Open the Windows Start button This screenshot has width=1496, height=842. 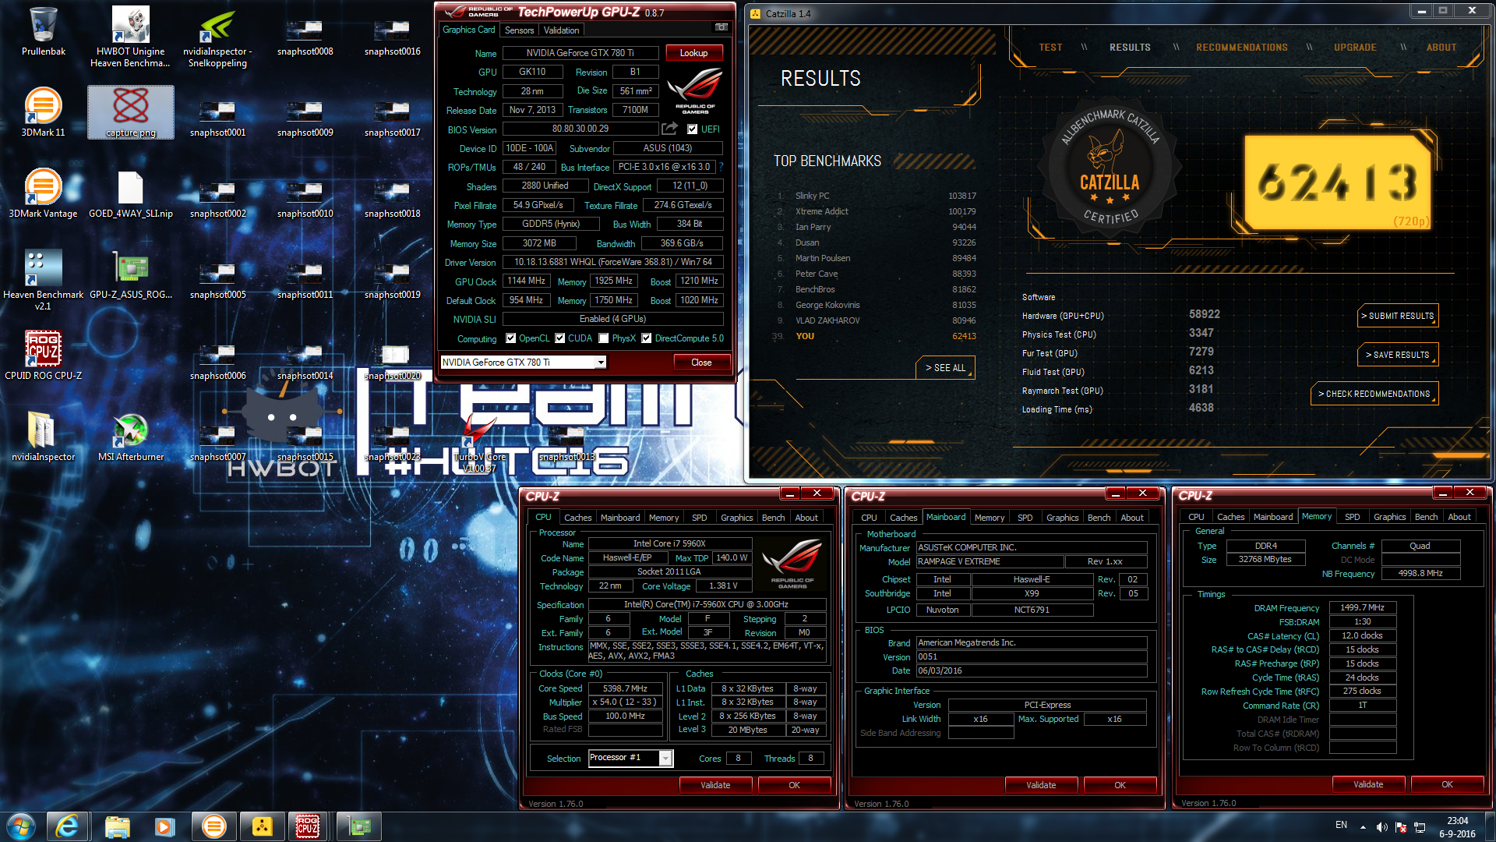(21, 826)
